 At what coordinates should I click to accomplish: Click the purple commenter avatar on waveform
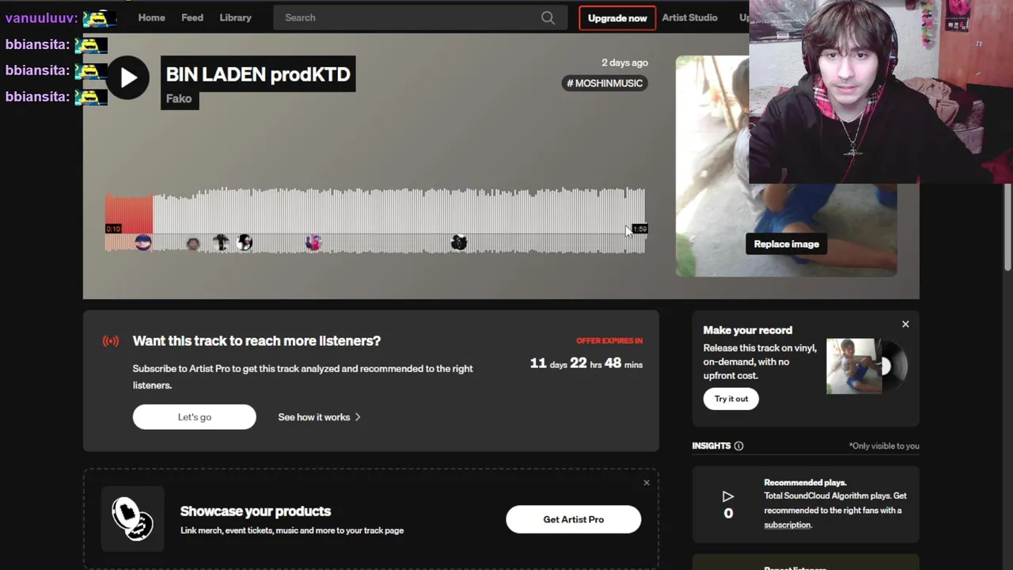(313, 243)
